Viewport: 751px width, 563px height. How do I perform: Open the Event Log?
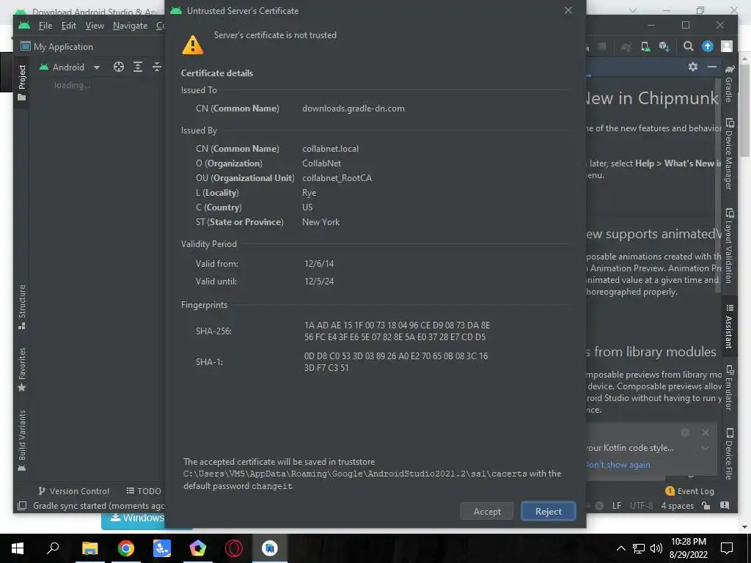pos(689,491)
